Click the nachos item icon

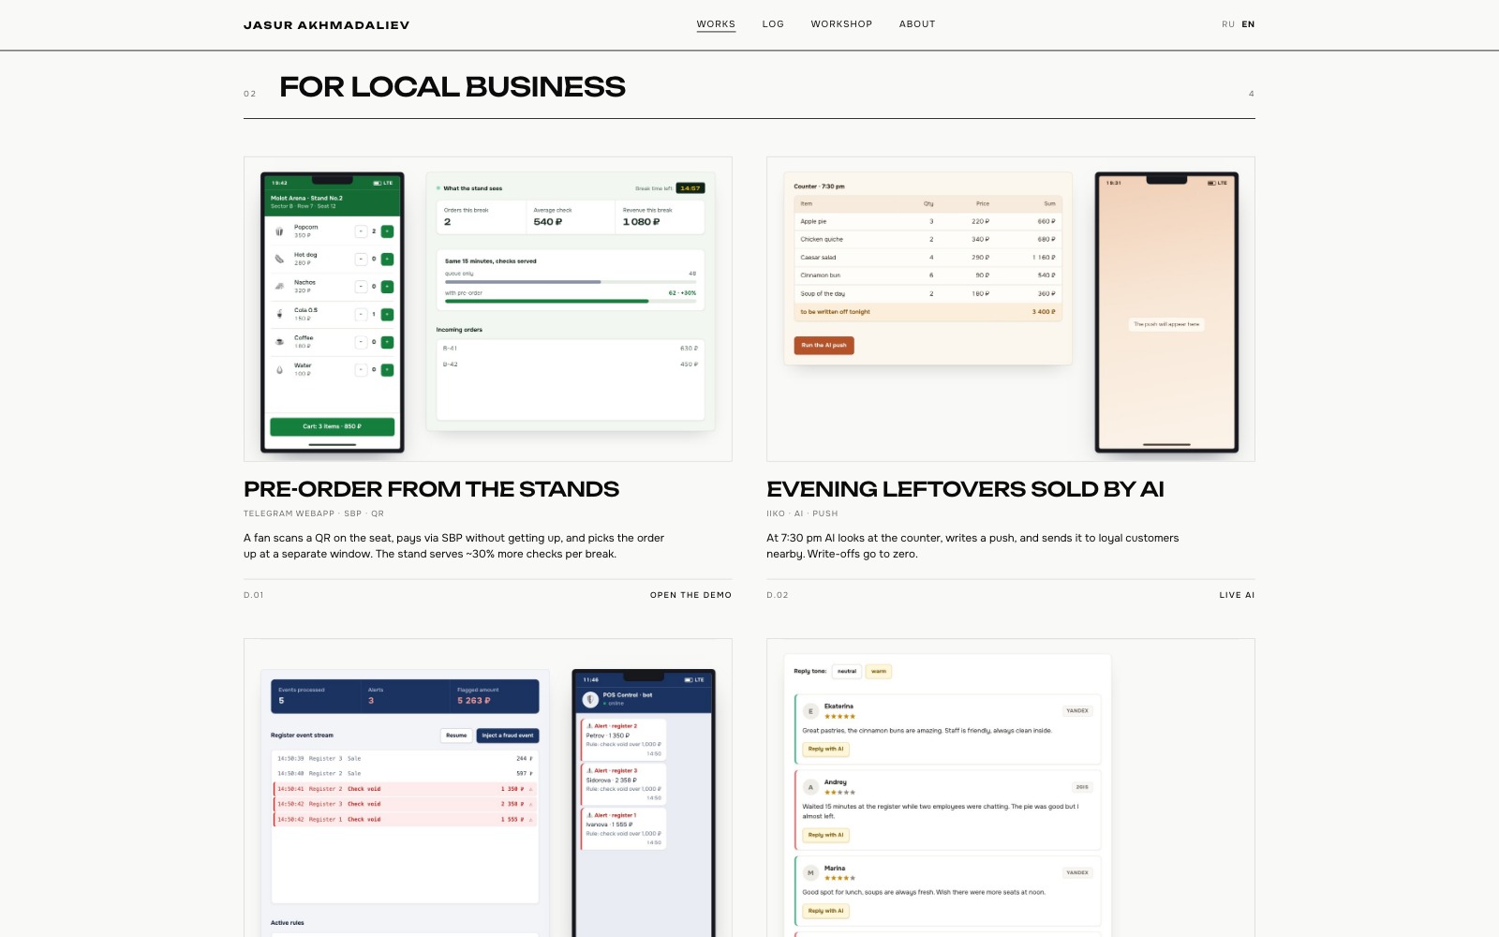tap(279, 287)
